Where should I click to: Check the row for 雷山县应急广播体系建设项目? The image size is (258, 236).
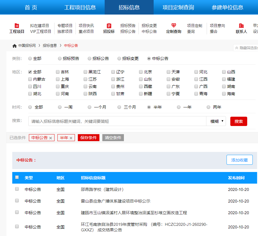coord(17,200)
